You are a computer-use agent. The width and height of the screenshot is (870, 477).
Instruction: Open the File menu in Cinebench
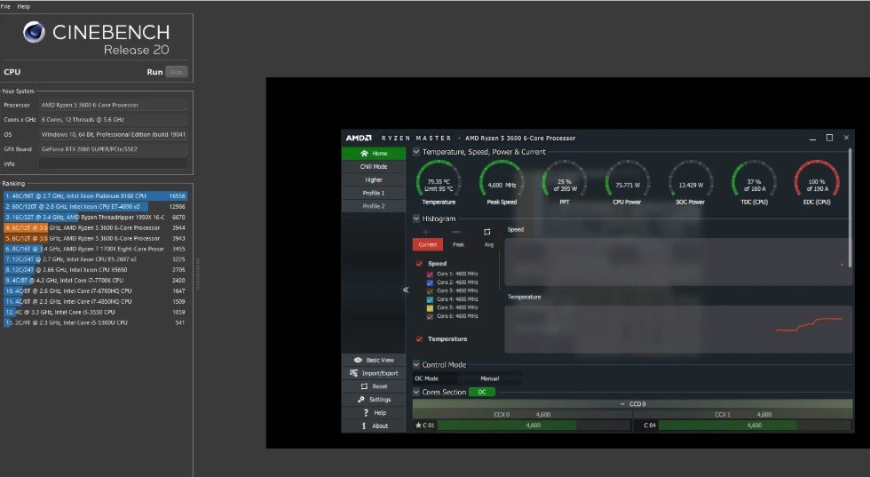click(x=5, y=6)
